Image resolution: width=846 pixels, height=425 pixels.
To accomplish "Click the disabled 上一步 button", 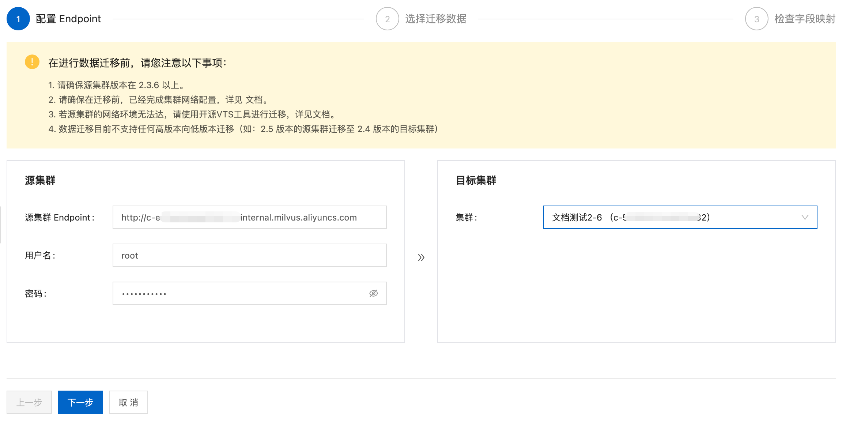I will pos(29,402).
